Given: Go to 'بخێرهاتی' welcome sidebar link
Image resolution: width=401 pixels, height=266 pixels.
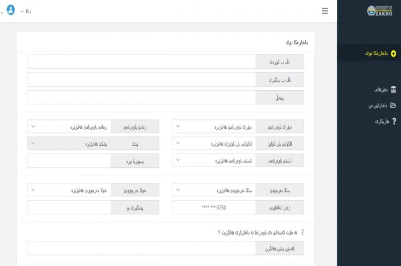Looking at the screenshot, I should [379, 90].
